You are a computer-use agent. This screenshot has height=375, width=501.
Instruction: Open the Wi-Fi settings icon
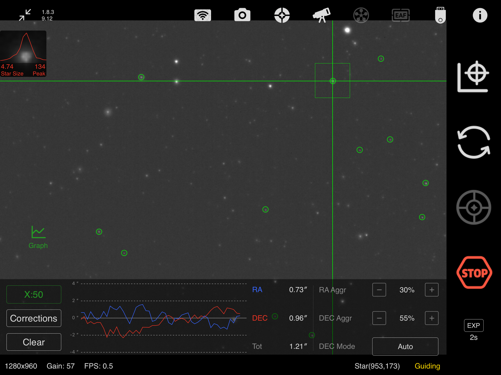point(203,15)
